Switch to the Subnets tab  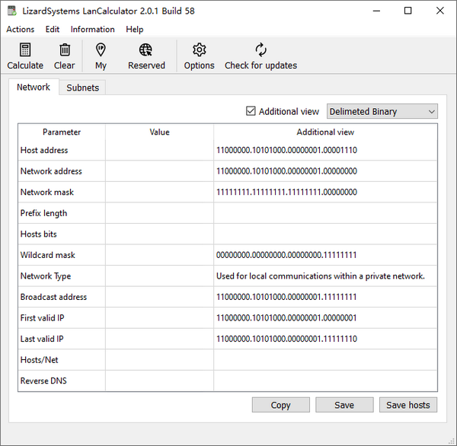(82, 88)
